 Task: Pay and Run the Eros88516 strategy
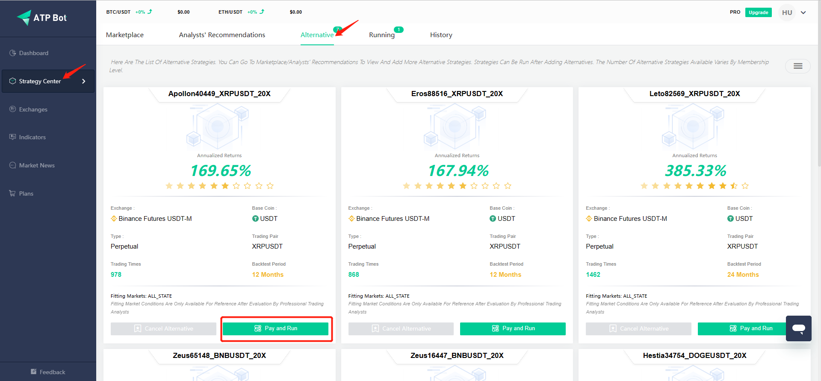(513, 328)
